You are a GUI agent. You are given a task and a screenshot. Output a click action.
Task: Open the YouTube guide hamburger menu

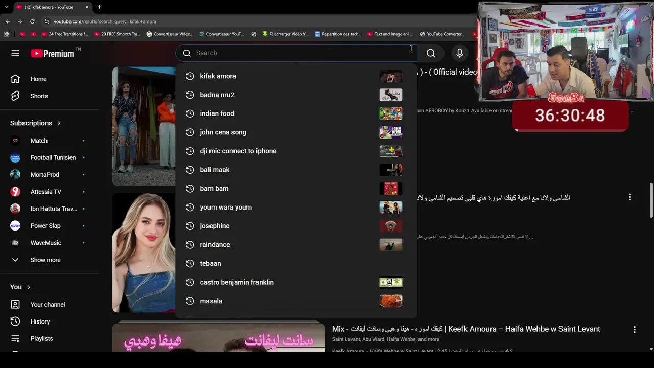(15, 53)
